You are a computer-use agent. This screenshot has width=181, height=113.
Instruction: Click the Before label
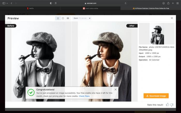coord(11,26)
